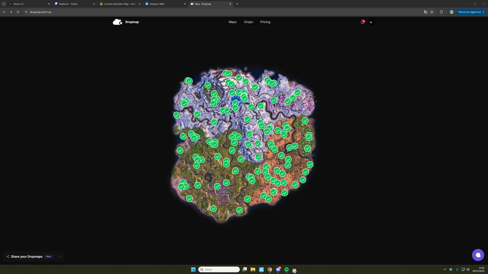Open the Drops menu item
488x274 pixels.
(248, 22)
